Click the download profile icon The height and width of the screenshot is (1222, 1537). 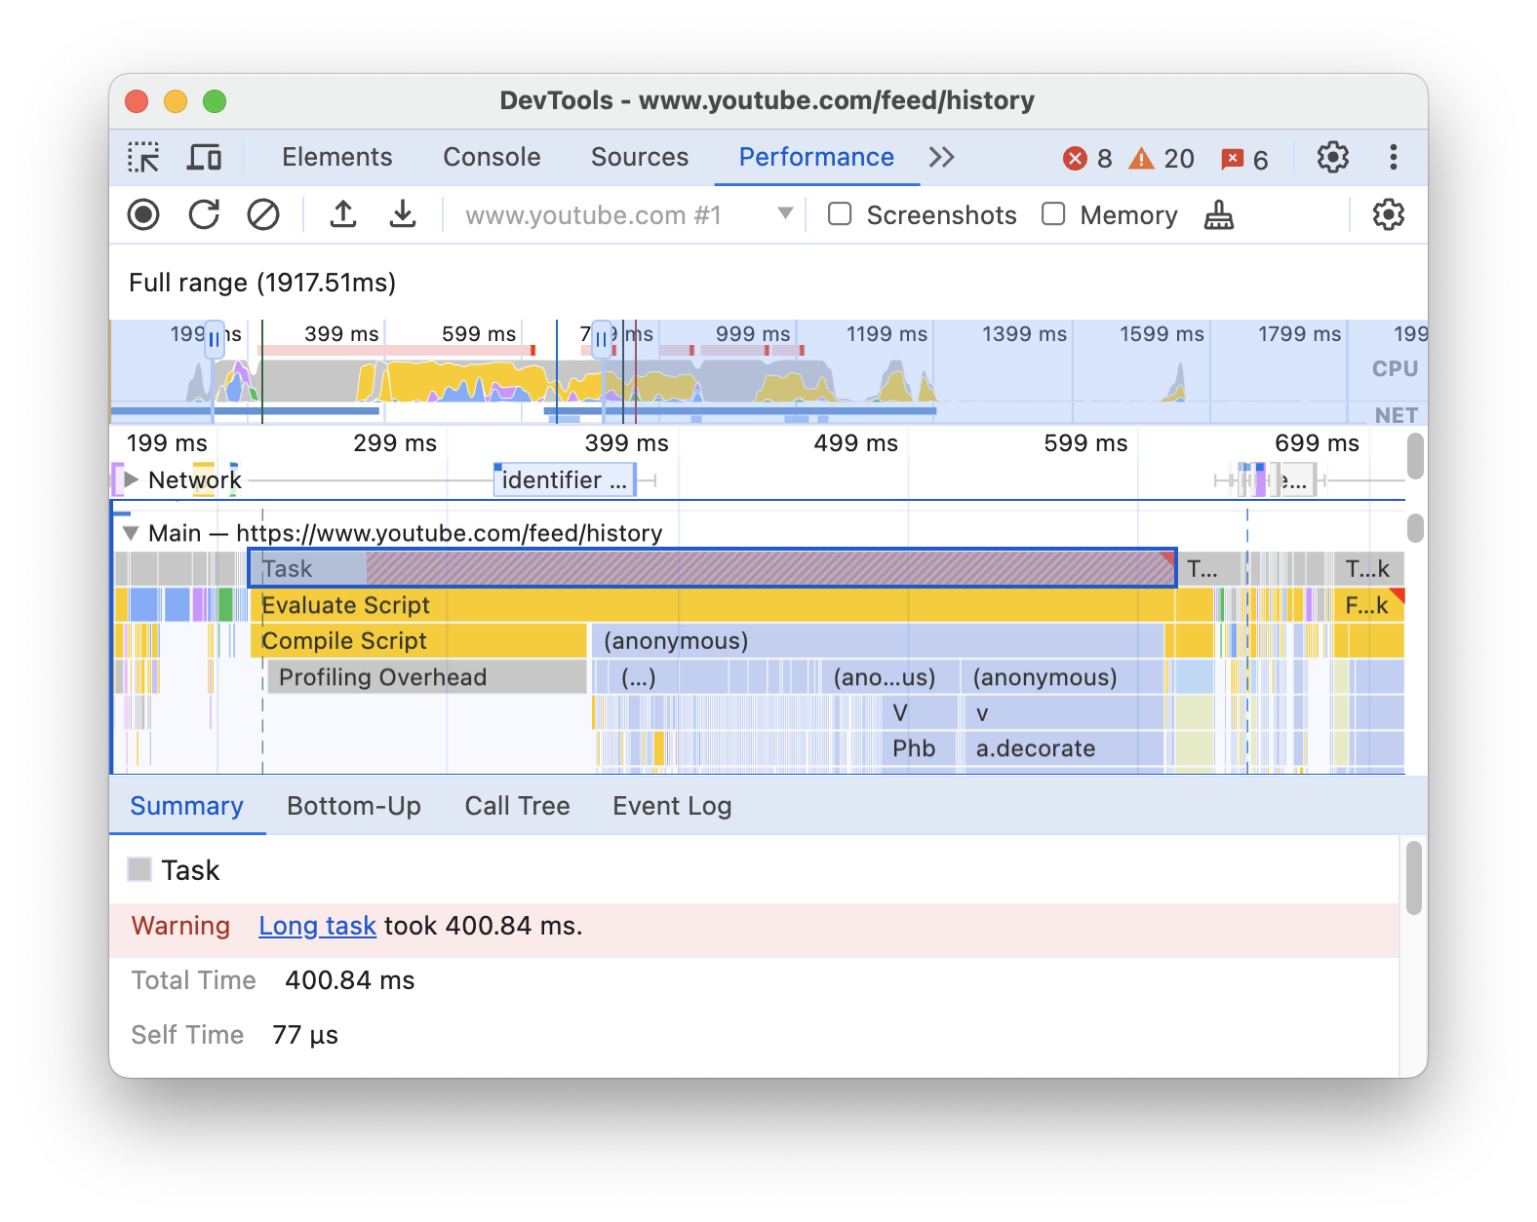click(403, 214)
